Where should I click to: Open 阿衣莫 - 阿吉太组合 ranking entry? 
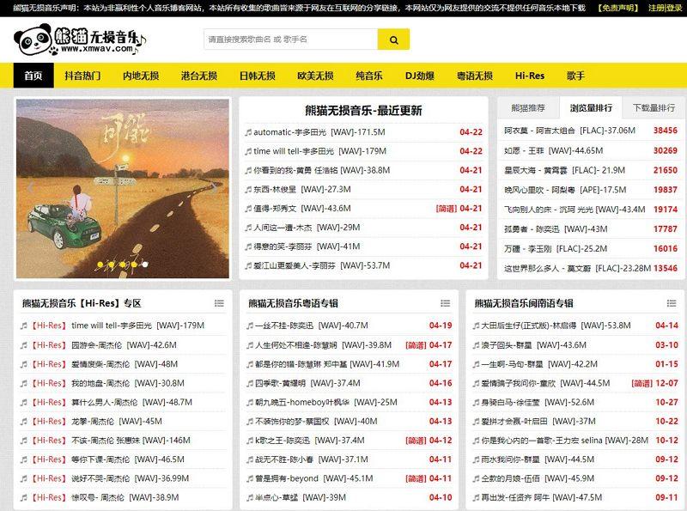tap(569, 131)
